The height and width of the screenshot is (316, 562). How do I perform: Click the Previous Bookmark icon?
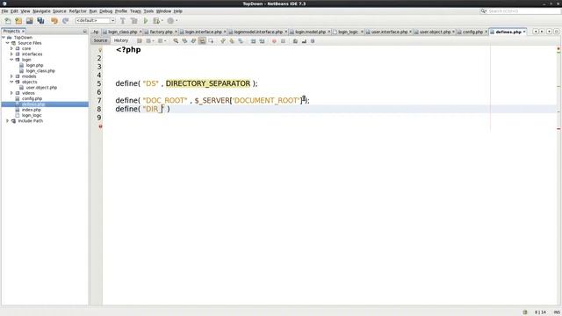(223, 41)
